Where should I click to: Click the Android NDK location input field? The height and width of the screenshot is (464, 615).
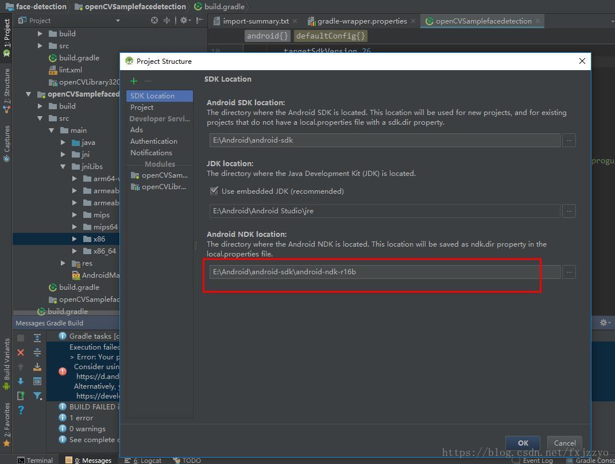coord(385,272)
